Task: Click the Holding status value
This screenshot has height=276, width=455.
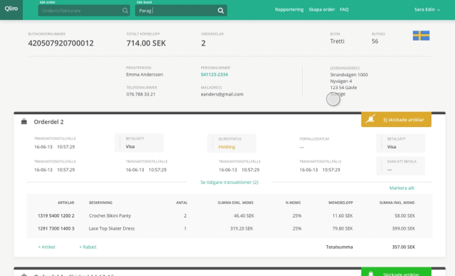Action: pos(227,147)
